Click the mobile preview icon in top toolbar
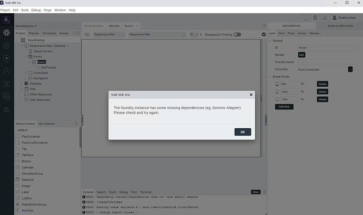Screen dimensions: 363x215 point(306,17)
